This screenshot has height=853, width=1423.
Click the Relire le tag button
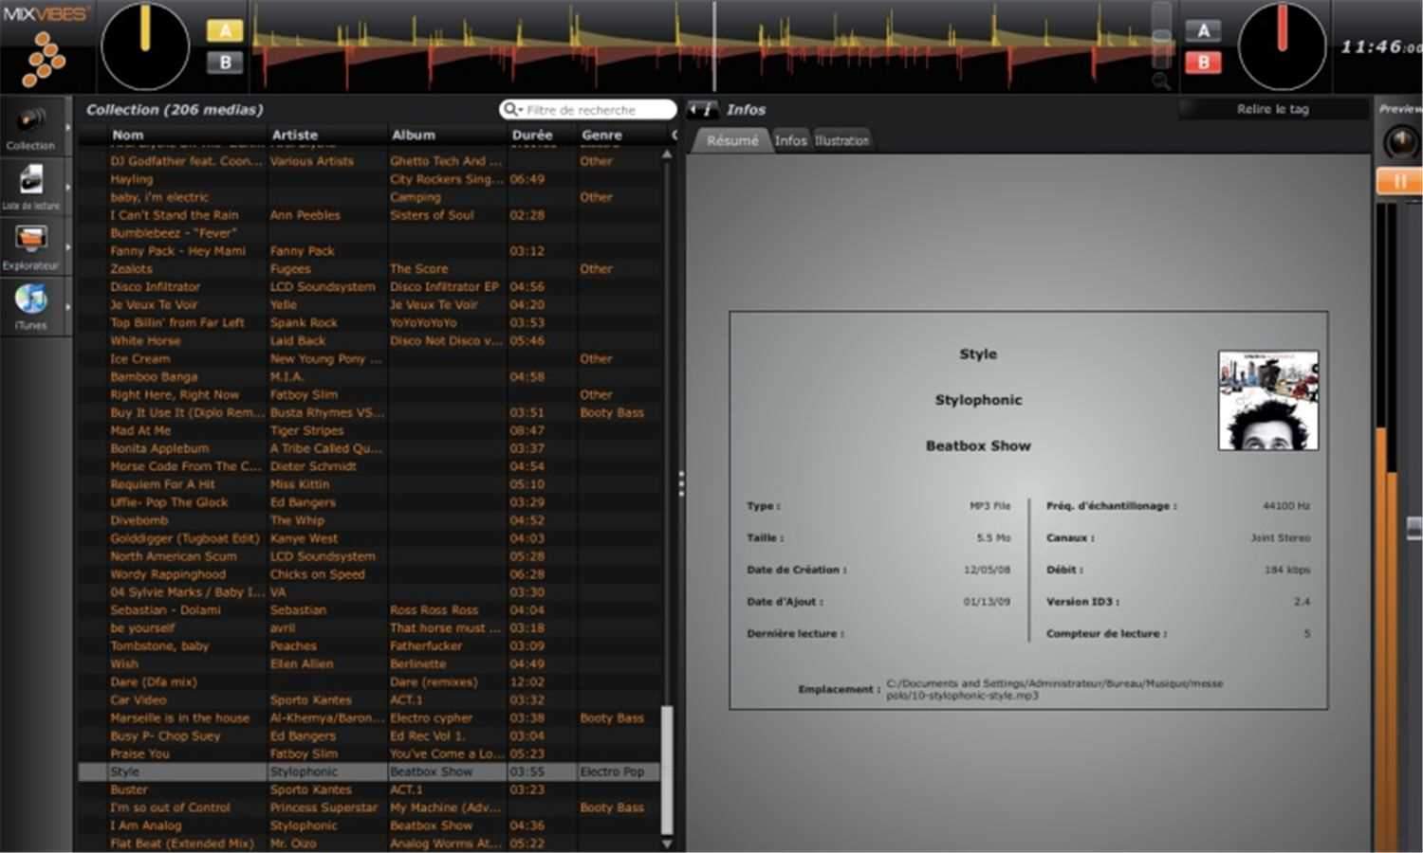tap(1272, 109)
